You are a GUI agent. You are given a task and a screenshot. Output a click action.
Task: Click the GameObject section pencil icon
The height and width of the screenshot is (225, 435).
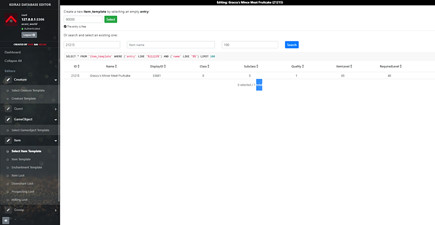coord(8,120)
